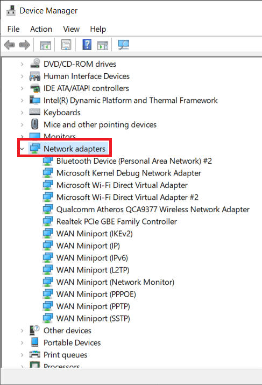
Task: Expand the DVD/CD-ROM drives category
Action: (x=22, y=64)
